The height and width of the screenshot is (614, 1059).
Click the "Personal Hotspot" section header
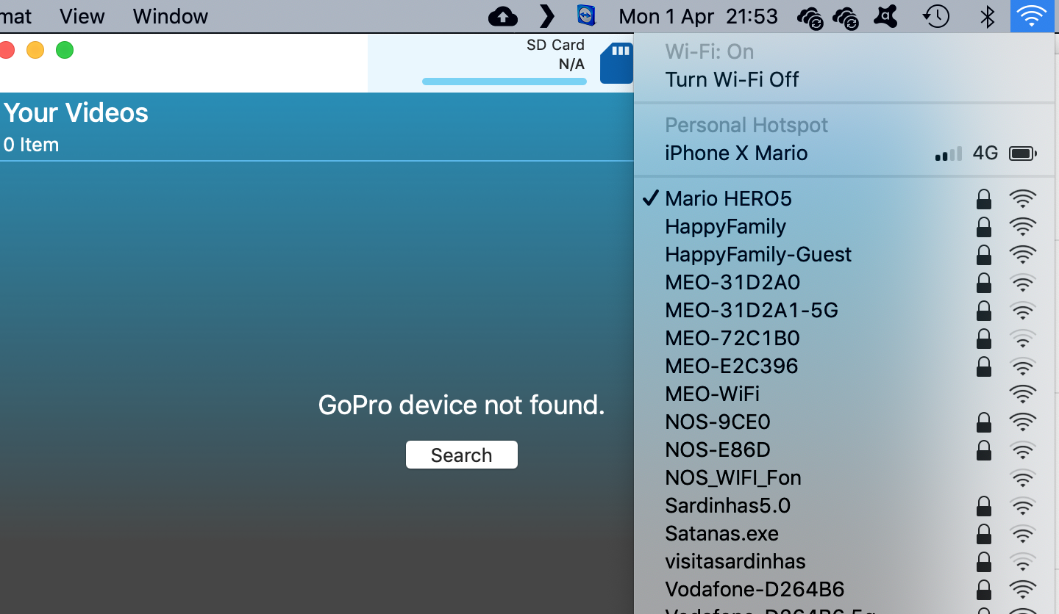point(746,125)
